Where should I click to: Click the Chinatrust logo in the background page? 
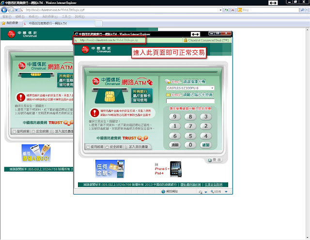pos(22,34)
